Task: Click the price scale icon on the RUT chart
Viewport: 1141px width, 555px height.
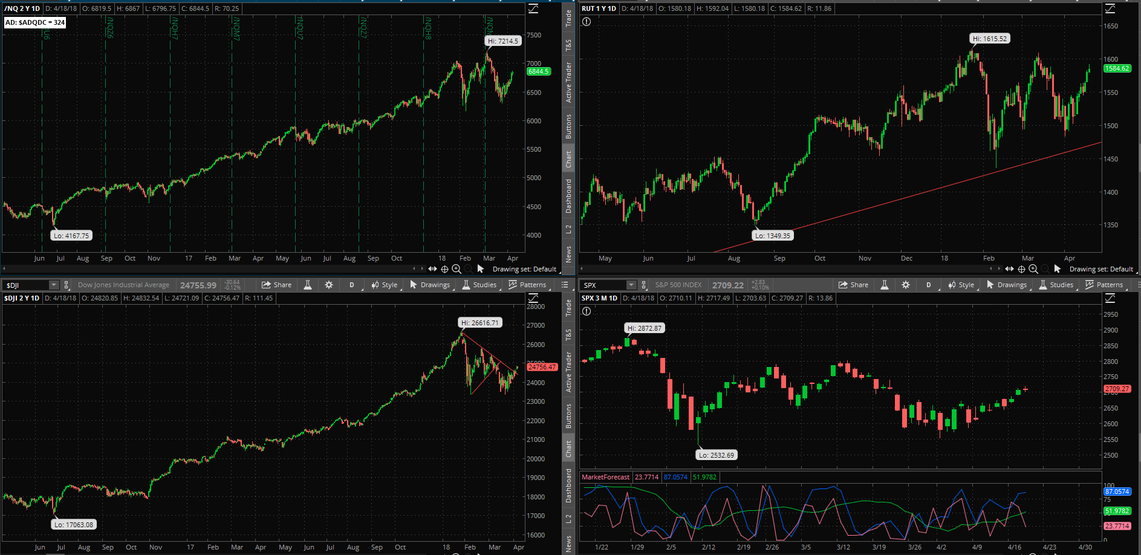Action: [1110, 8]
